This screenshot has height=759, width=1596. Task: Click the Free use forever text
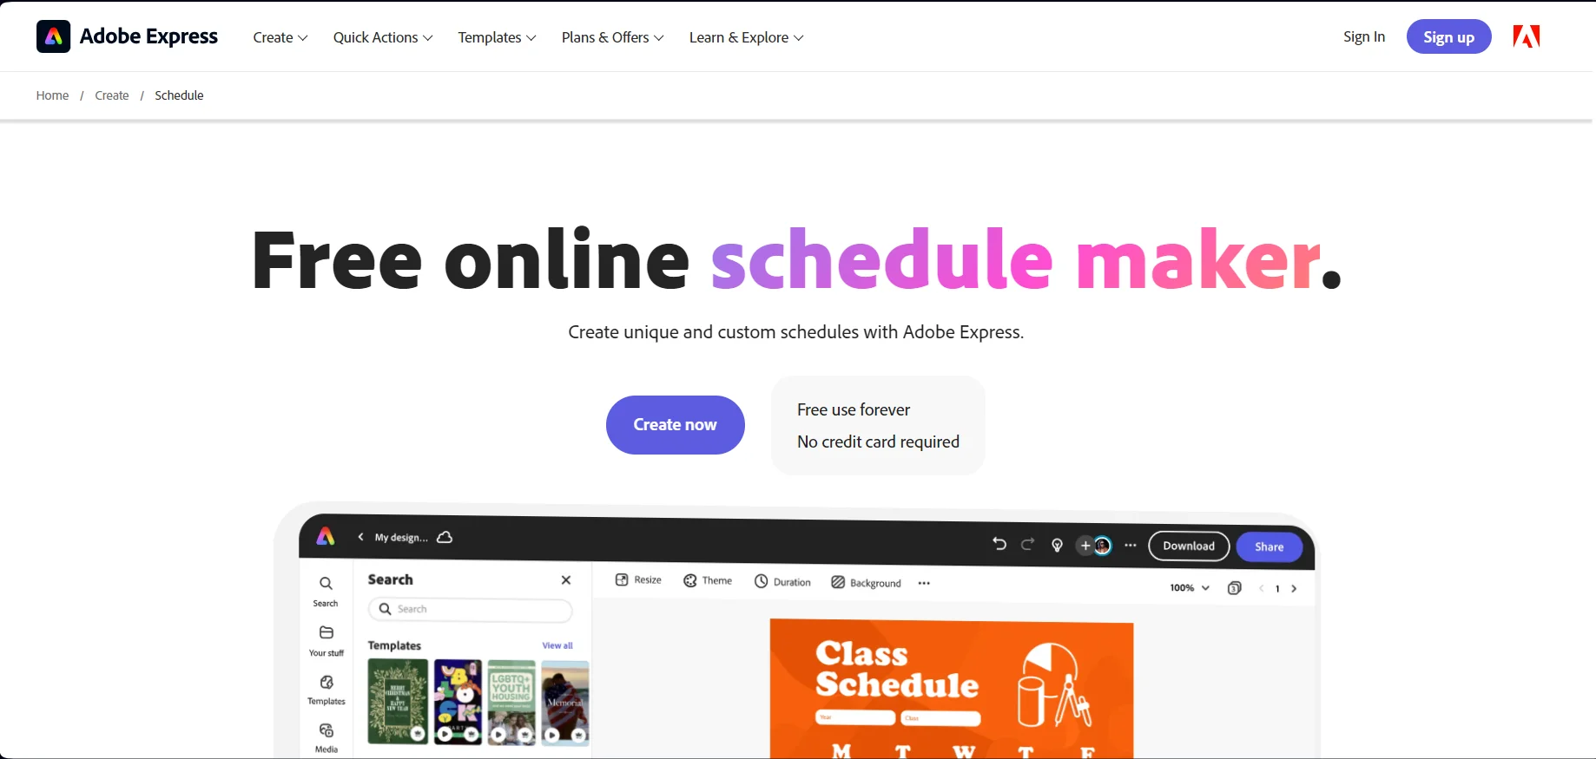tap(854, 409)
